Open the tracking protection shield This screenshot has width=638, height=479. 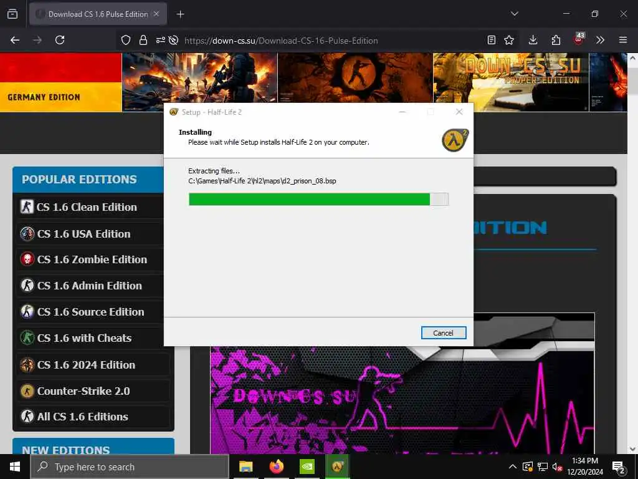click(126, 40)
